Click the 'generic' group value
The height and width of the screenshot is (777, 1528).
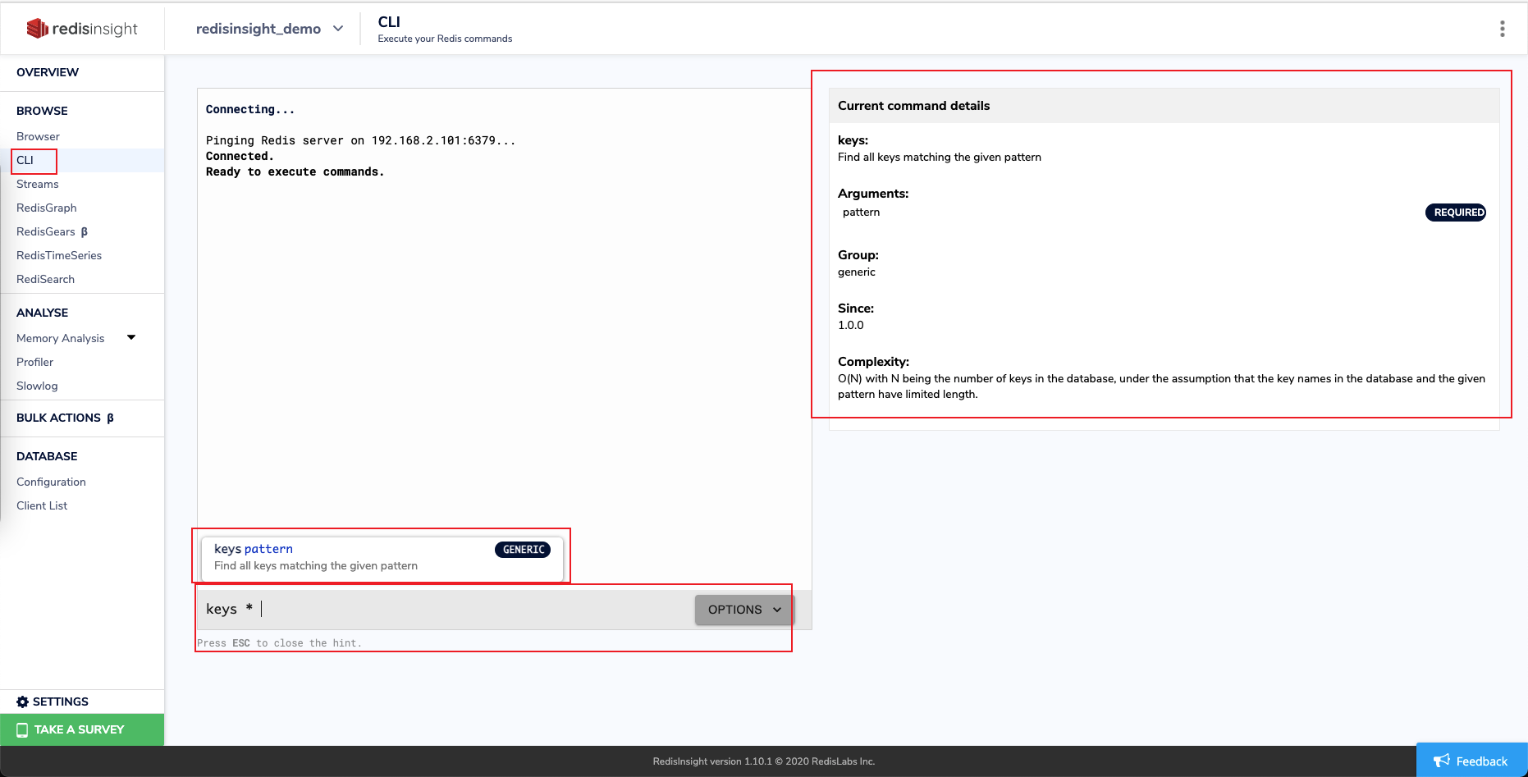click(x=857, y=272)
